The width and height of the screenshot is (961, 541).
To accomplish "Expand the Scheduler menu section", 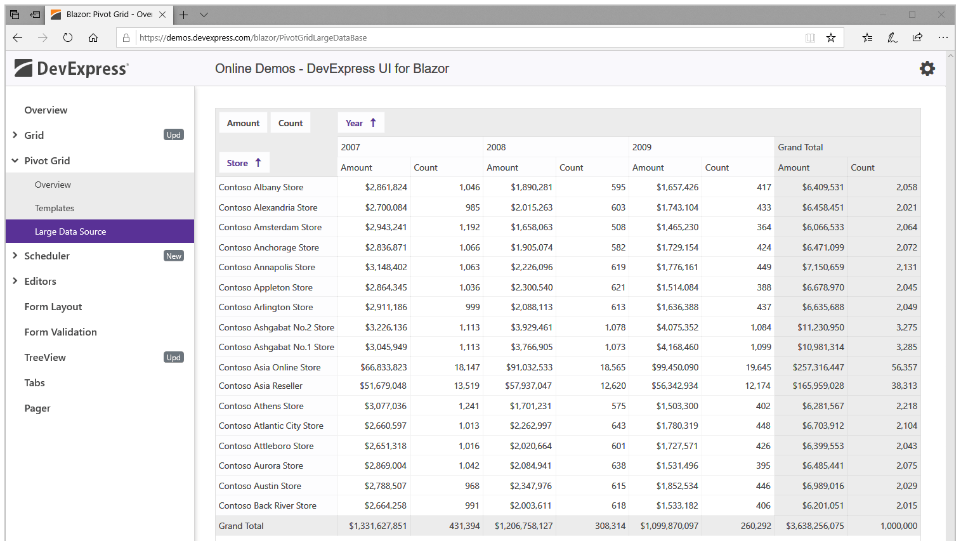I will click(15, 256).
